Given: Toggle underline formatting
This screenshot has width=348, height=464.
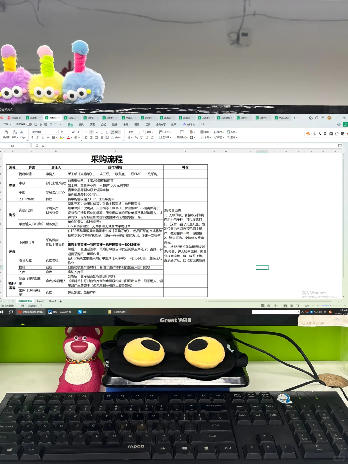Looking at the screenshot, I should click(43, 137).
